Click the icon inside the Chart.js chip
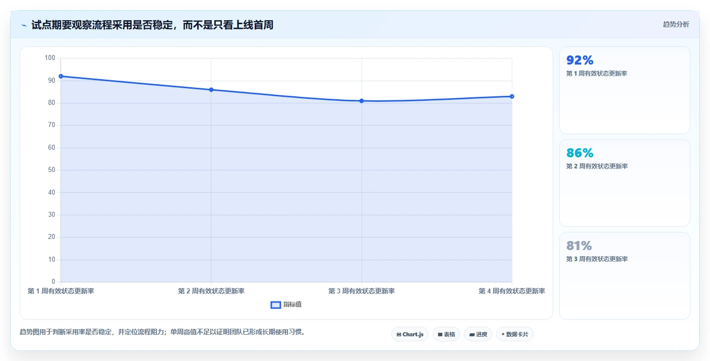The image size is (710, 361). (x=399, y=334)
